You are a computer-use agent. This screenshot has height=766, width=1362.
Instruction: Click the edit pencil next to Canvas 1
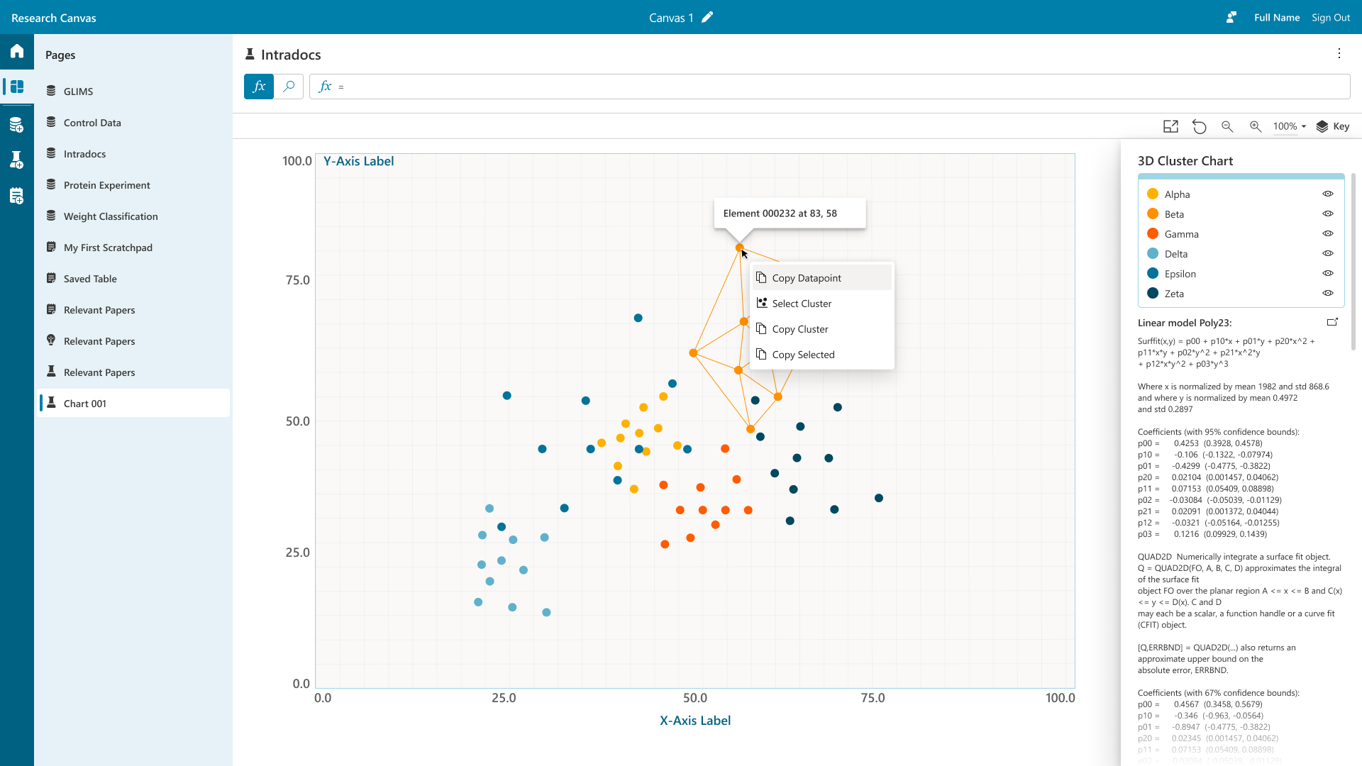707,18
